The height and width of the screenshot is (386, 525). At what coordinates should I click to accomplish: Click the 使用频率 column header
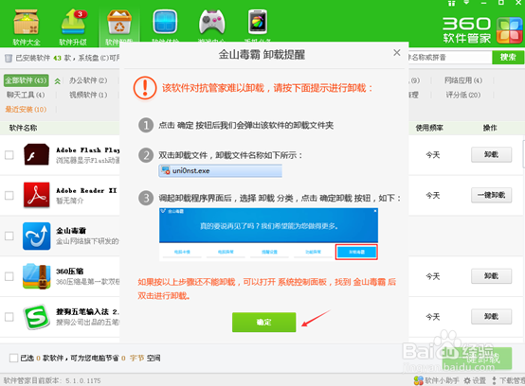(x=429, y=128)
